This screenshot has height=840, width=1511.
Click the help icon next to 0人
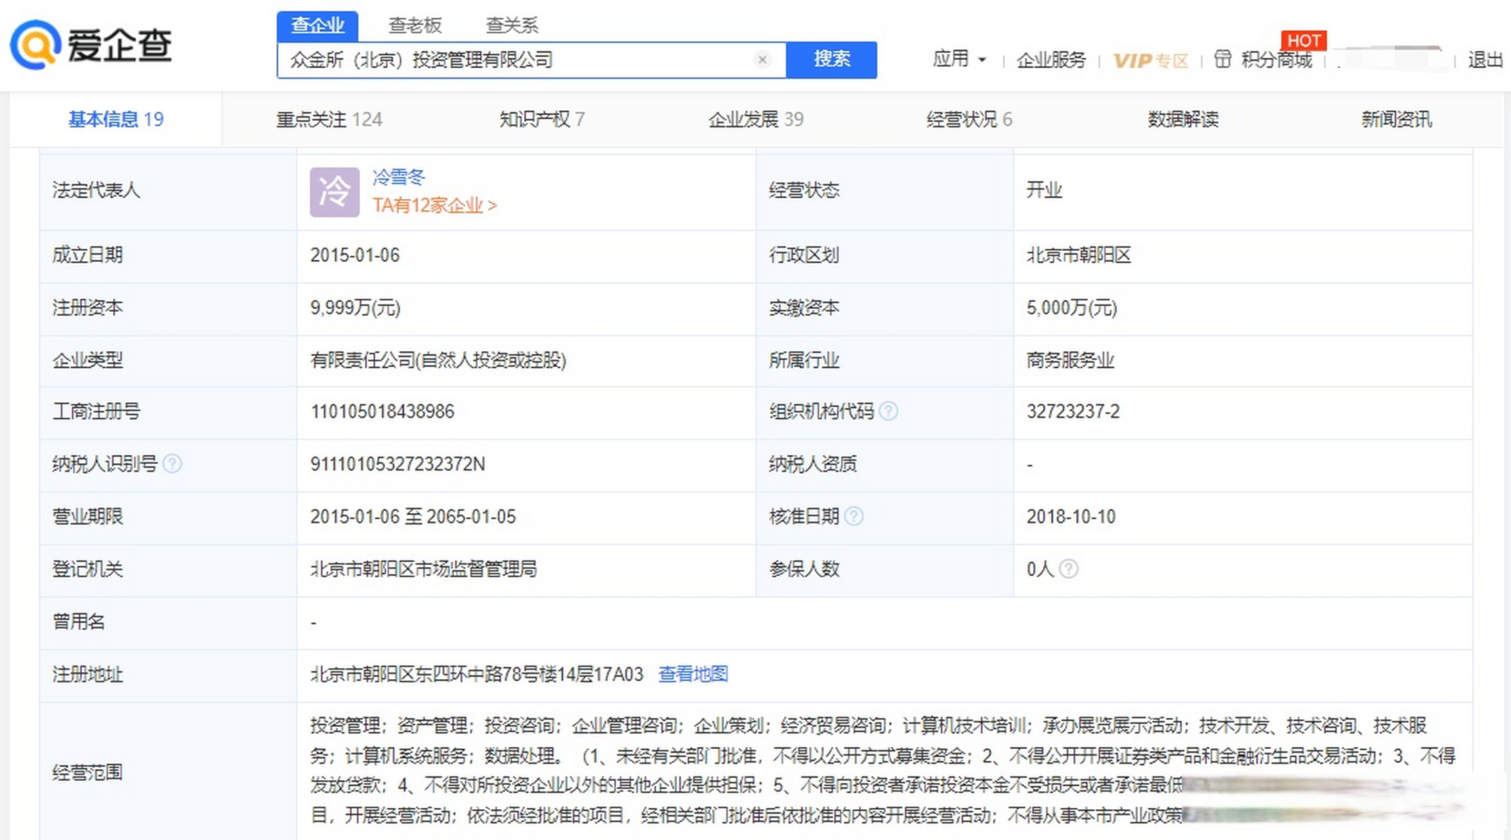coord(1068,569)
